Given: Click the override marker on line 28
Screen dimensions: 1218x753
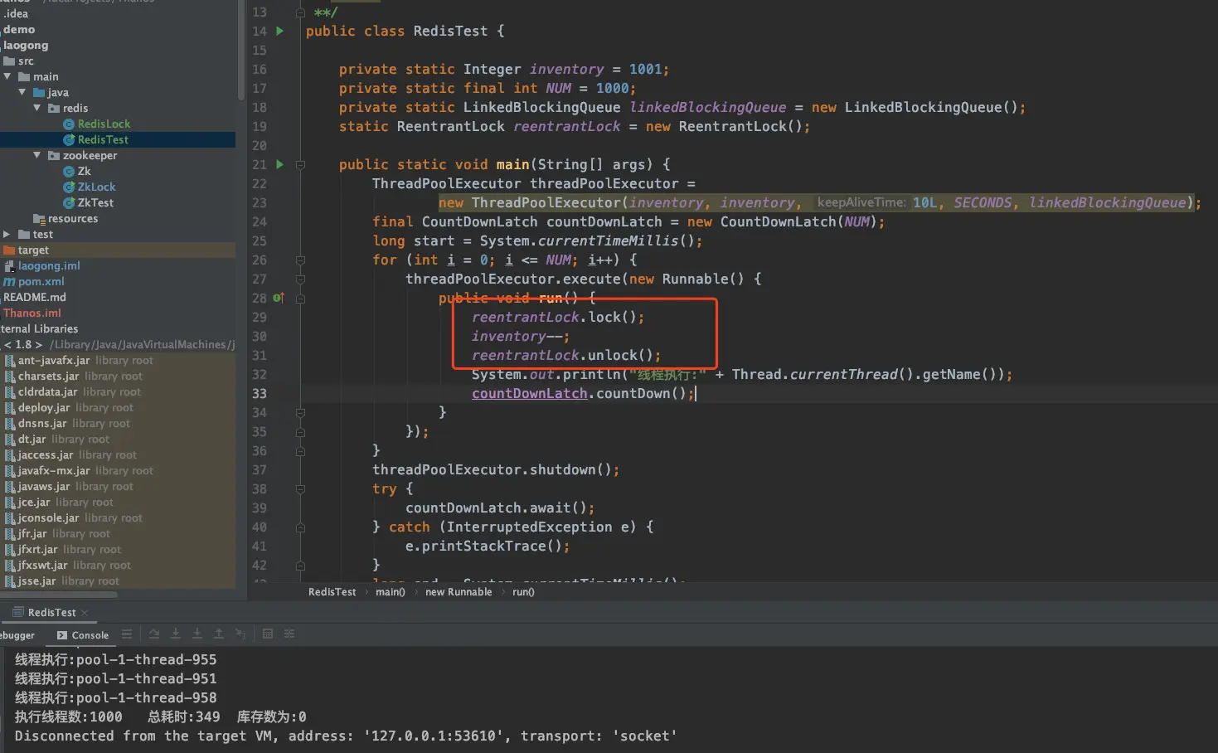Looking at the screenshot, I should 279,298.
